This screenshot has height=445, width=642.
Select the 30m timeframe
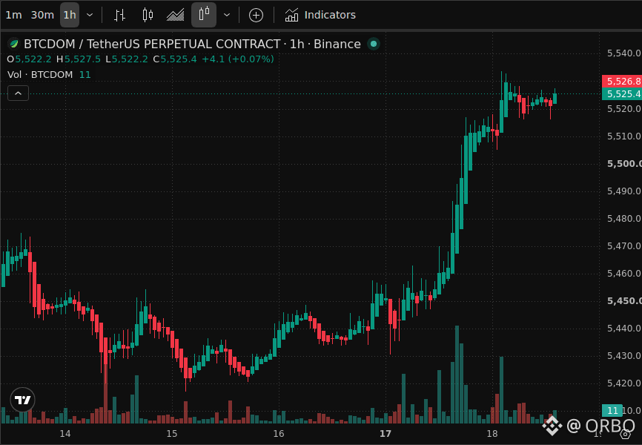42,15
